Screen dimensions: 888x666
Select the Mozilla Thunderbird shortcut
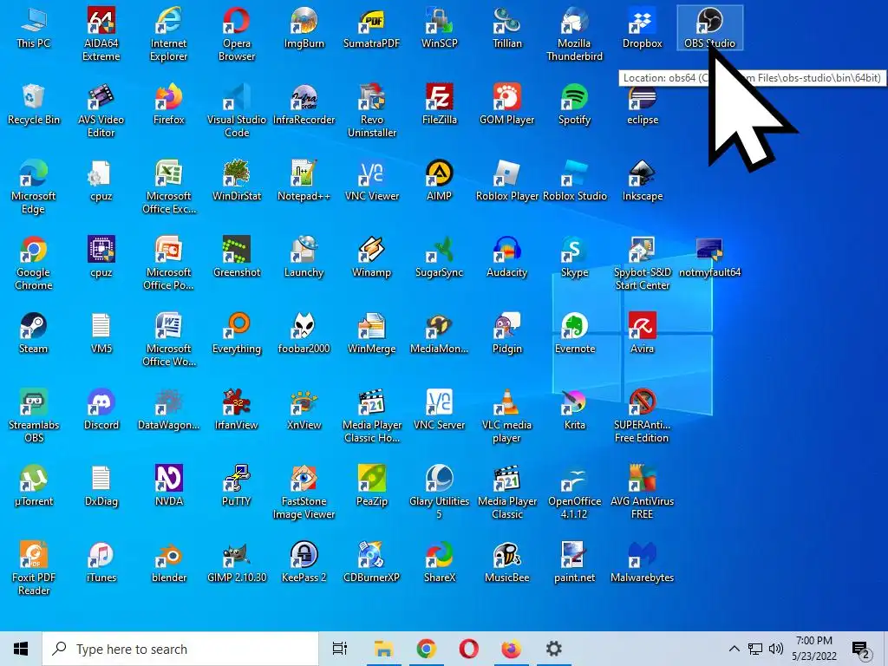point(574,34)
